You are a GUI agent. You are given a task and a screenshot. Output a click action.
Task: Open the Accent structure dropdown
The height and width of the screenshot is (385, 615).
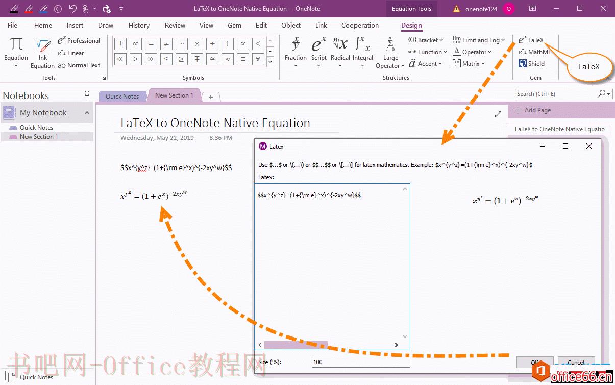pyautogui.click(x=425, y=64)
